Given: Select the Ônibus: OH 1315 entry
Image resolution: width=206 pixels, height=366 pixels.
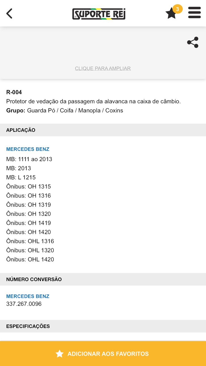Looking at the screenshot, I should [x=29, y=186].
